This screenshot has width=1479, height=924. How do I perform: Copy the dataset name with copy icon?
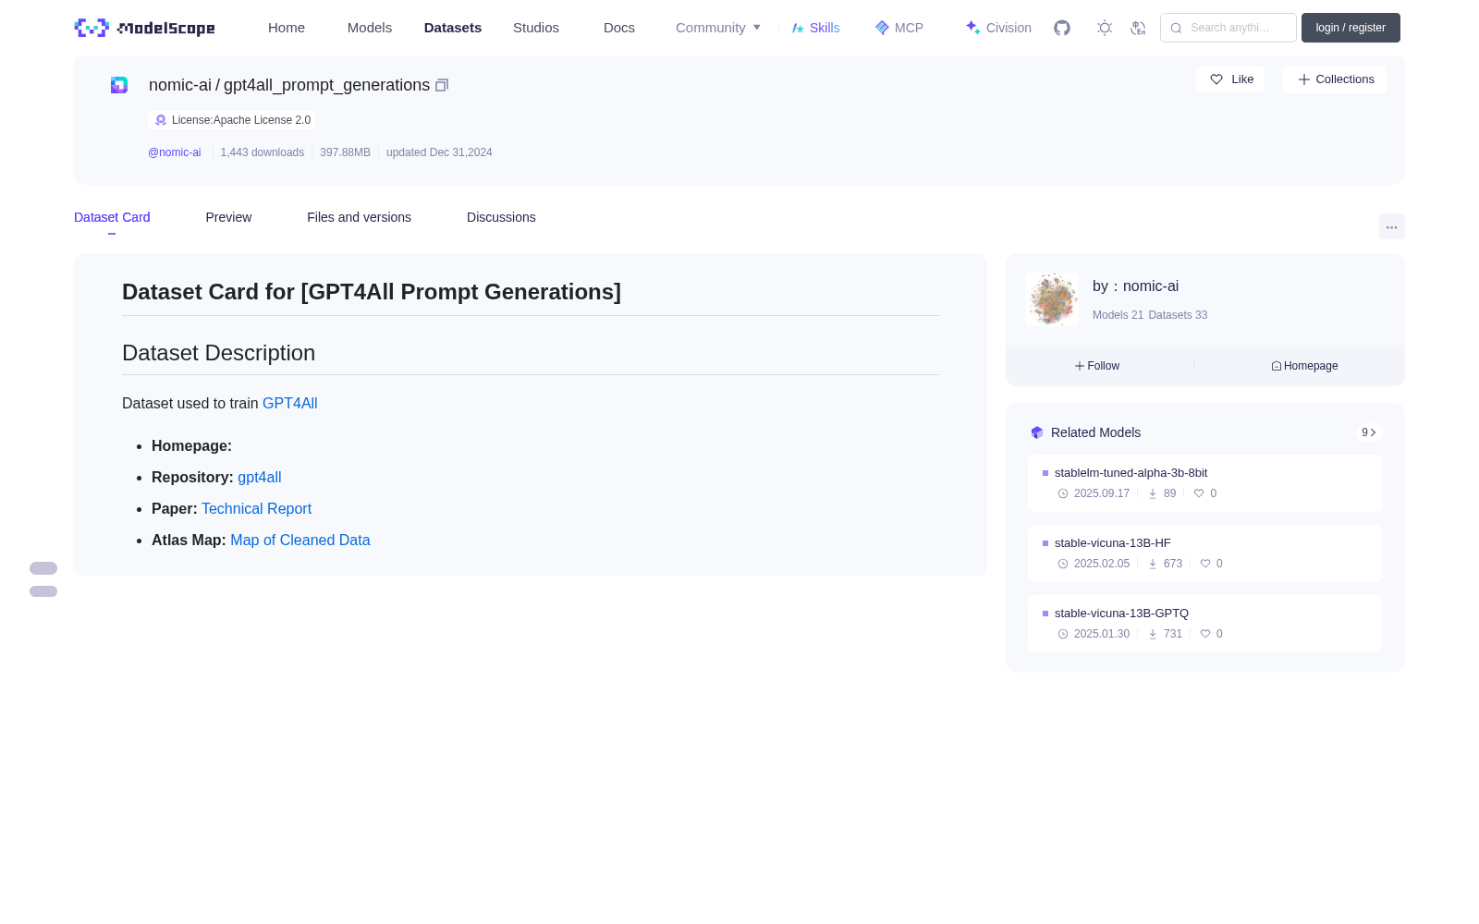442,85
